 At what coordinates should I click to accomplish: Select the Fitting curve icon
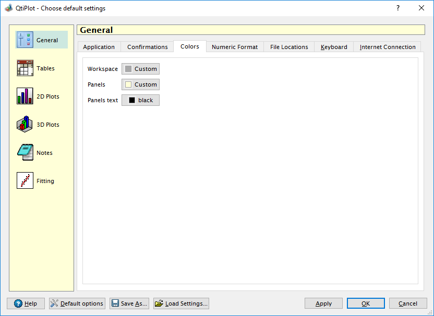[25, 181]
